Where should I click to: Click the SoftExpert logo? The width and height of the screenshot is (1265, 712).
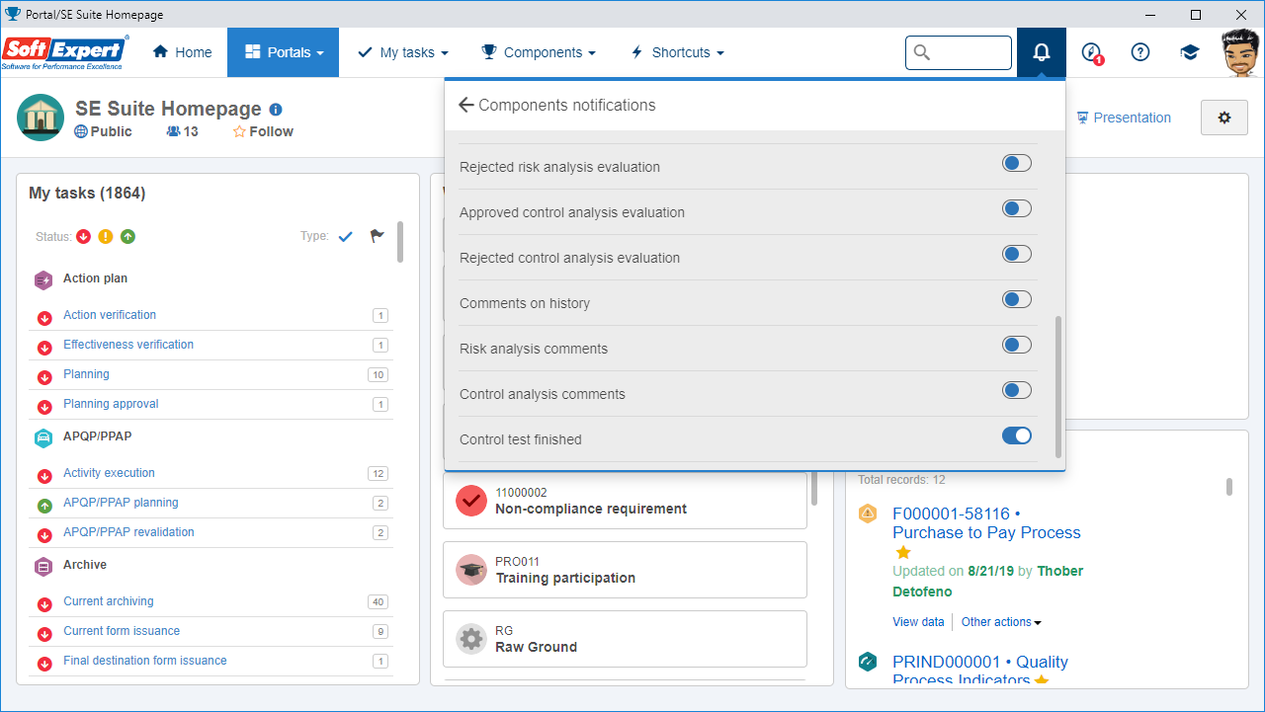click(x=65, y=52)
